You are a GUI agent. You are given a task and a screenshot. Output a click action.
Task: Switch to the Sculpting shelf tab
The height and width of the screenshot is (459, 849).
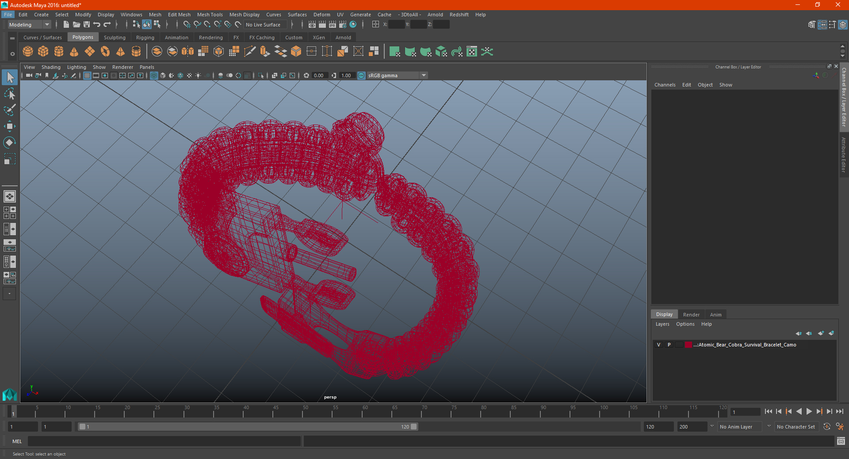[x=115, y=38]
